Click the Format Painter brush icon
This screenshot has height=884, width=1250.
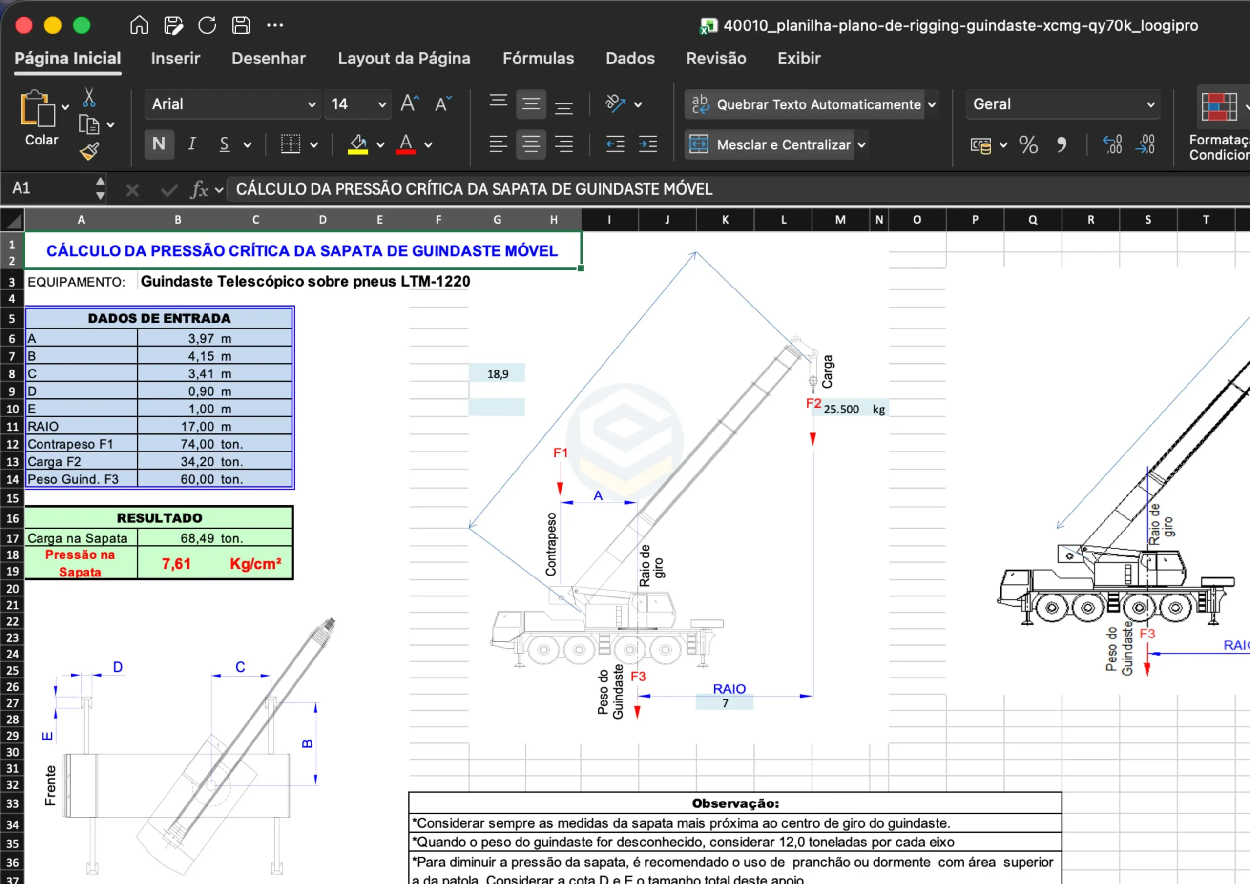pyautogui.click(x=89, y=151)
